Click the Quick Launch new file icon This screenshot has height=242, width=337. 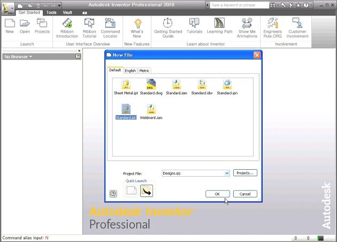tap(132, 191)
